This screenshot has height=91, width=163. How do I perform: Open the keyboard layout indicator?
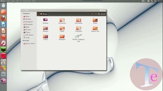tap(144, 1)
